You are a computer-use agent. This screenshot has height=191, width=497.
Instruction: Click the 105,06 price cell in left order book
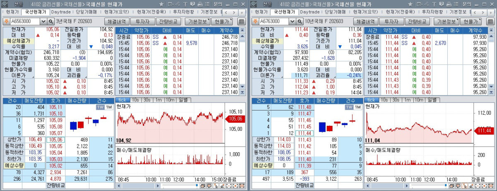point(55,140)
